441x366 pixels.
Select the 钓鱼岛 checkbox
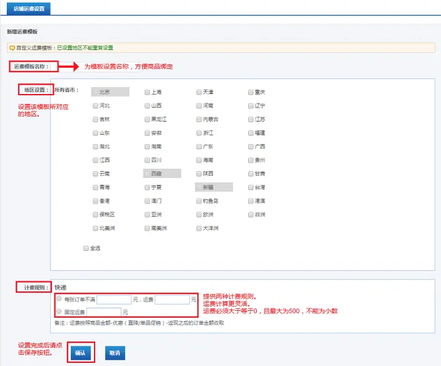(199, 201)
